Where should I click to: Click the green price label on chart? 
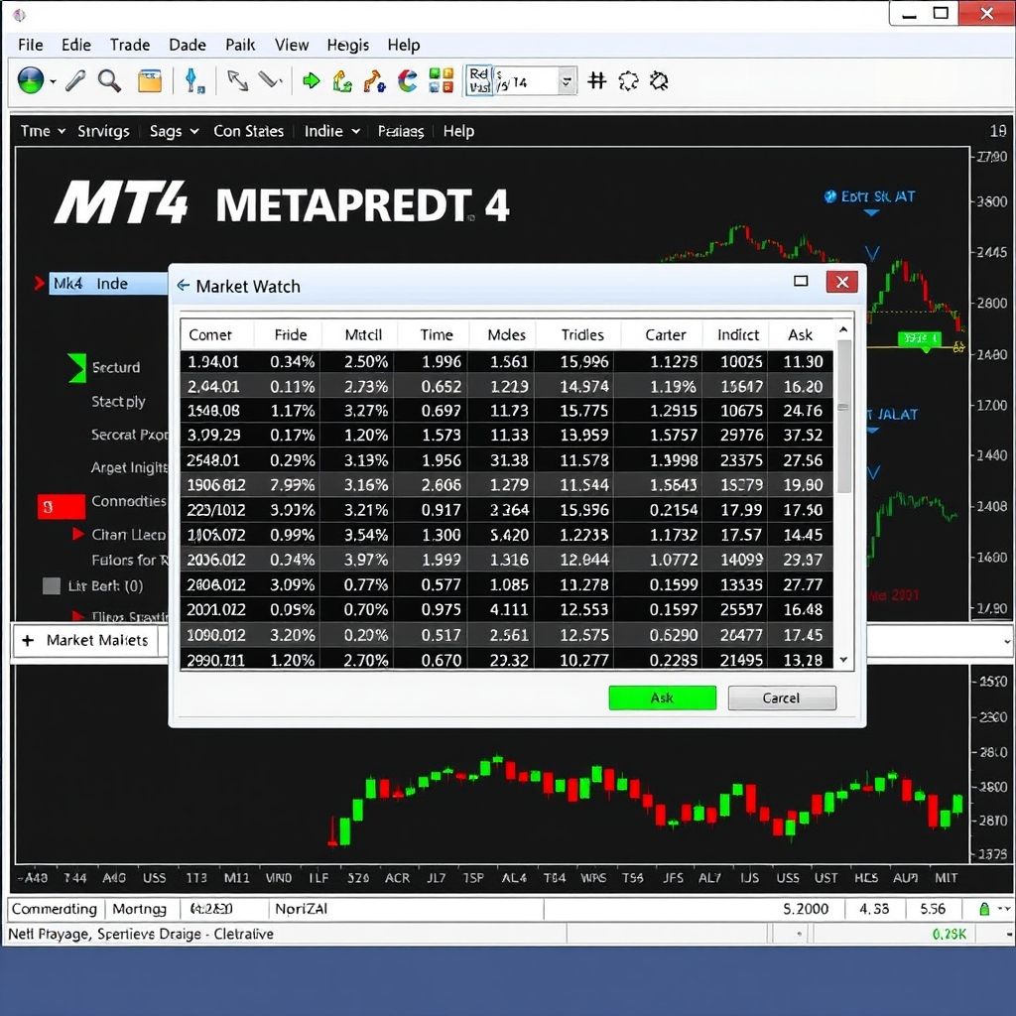[919, 339]
